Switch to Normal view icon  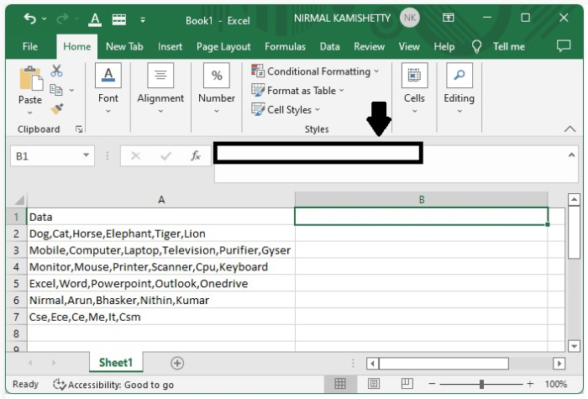point(340,384)
